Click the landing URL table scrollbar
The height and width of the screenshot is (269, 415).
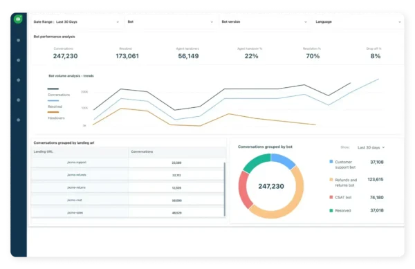point(225,189)
